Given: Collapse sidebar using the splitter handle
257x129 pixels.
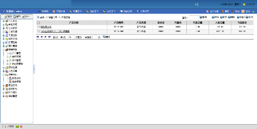Looking at the screenshot, I should point(34,69).
